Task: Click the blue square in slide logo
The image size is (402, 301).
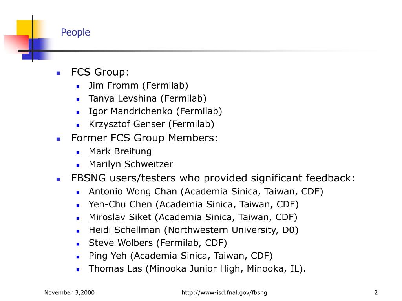Action: pyautogui.click(x=37, y=49)
